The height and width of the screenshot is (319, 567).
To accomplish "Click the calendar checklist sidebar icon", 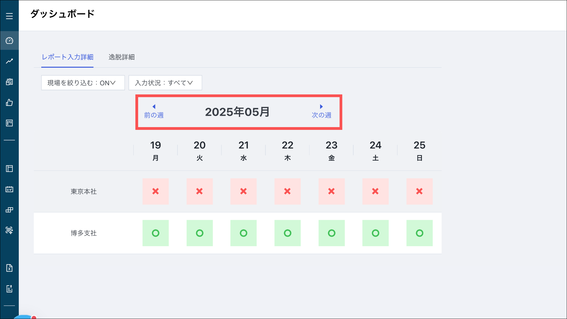I will (9, 189).
